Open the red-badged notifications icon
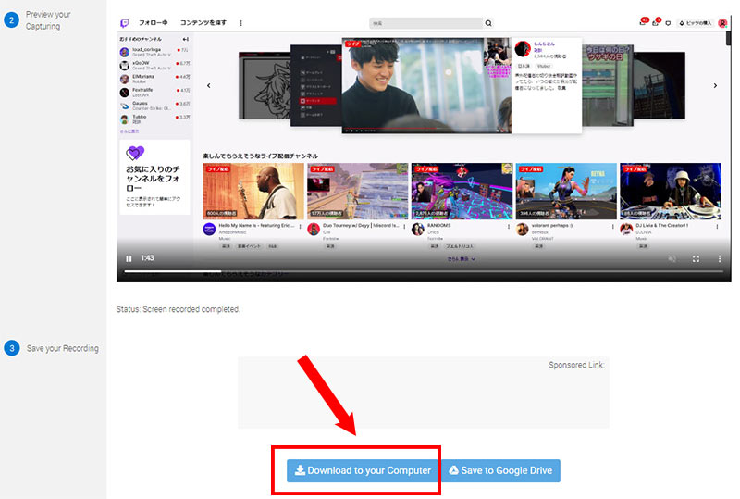 644,22
